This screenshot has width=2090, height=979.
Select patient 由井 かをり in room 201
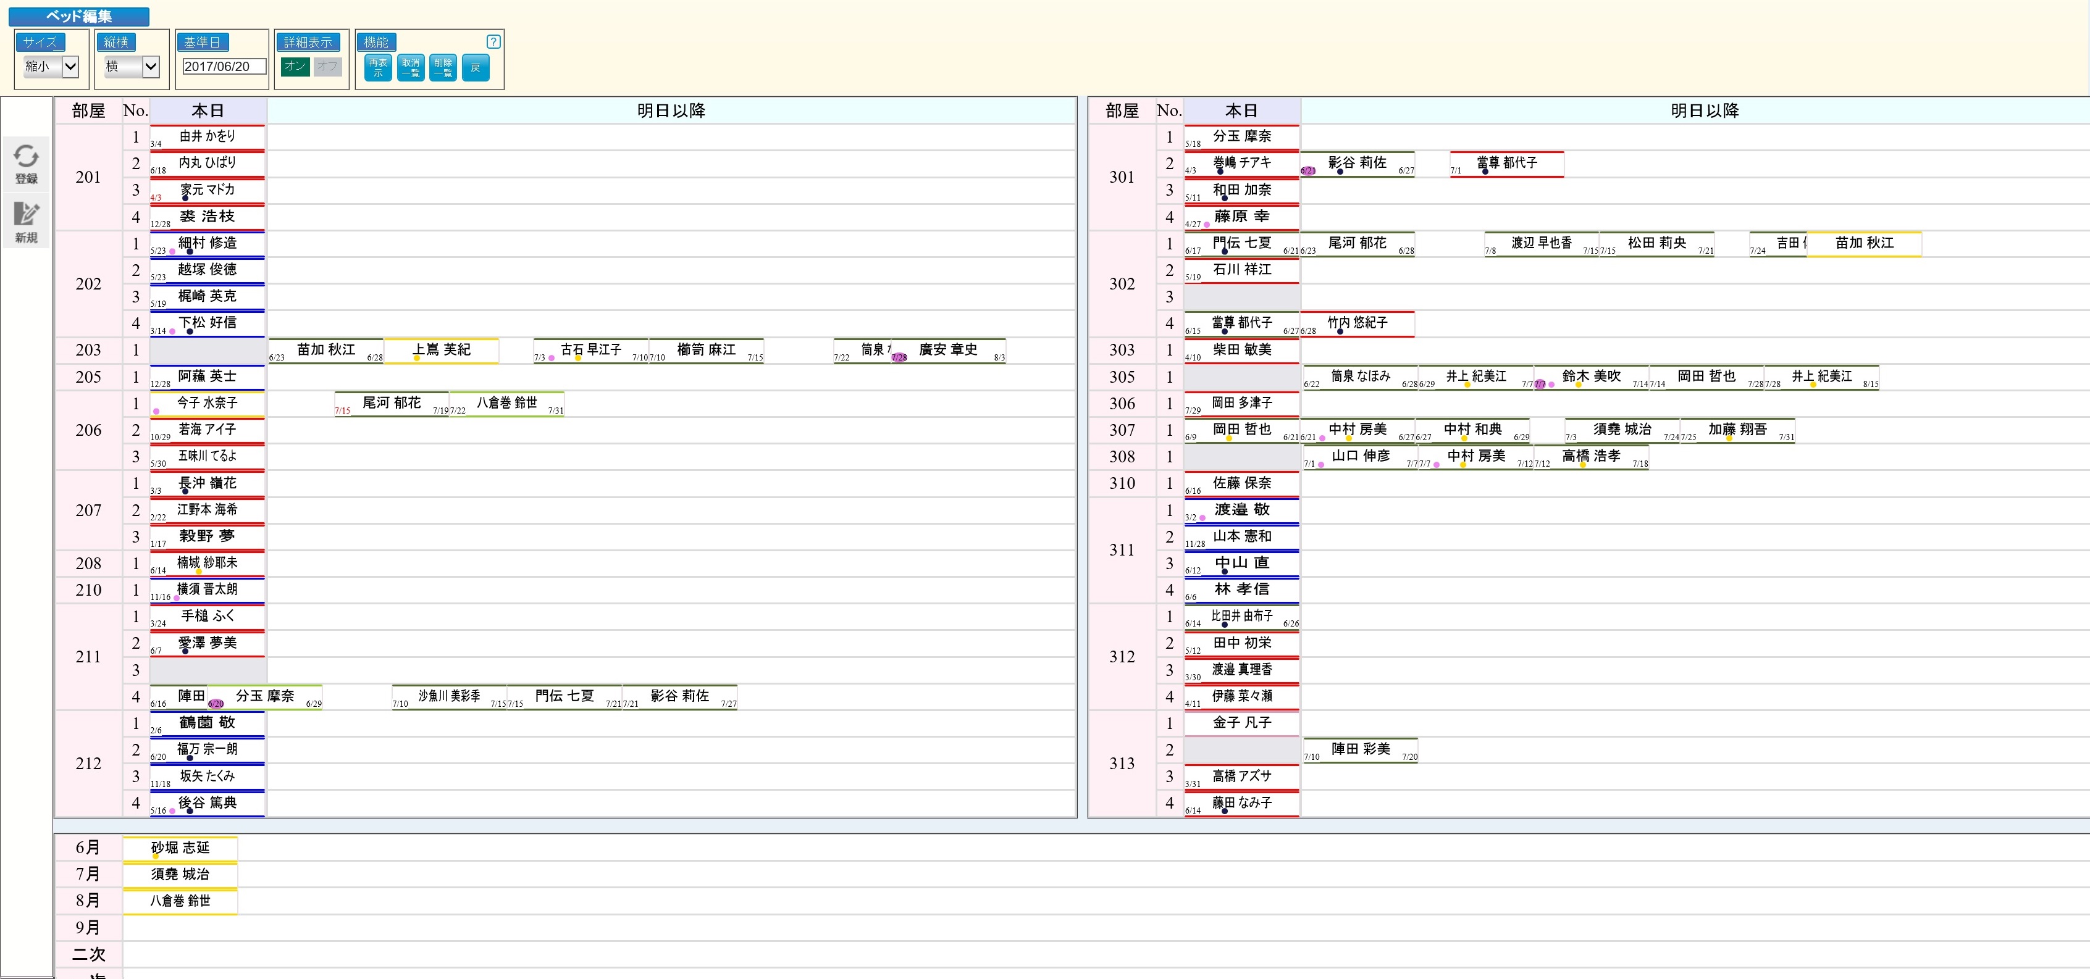coord(208,136)
